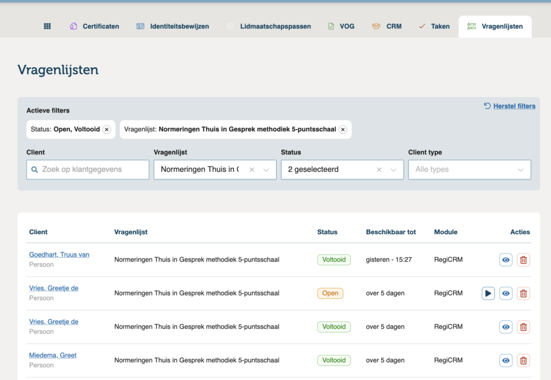The image size is (551, 380).
Task: Remove the Status: Open, Voltooid filter chip
Action: 107,129
